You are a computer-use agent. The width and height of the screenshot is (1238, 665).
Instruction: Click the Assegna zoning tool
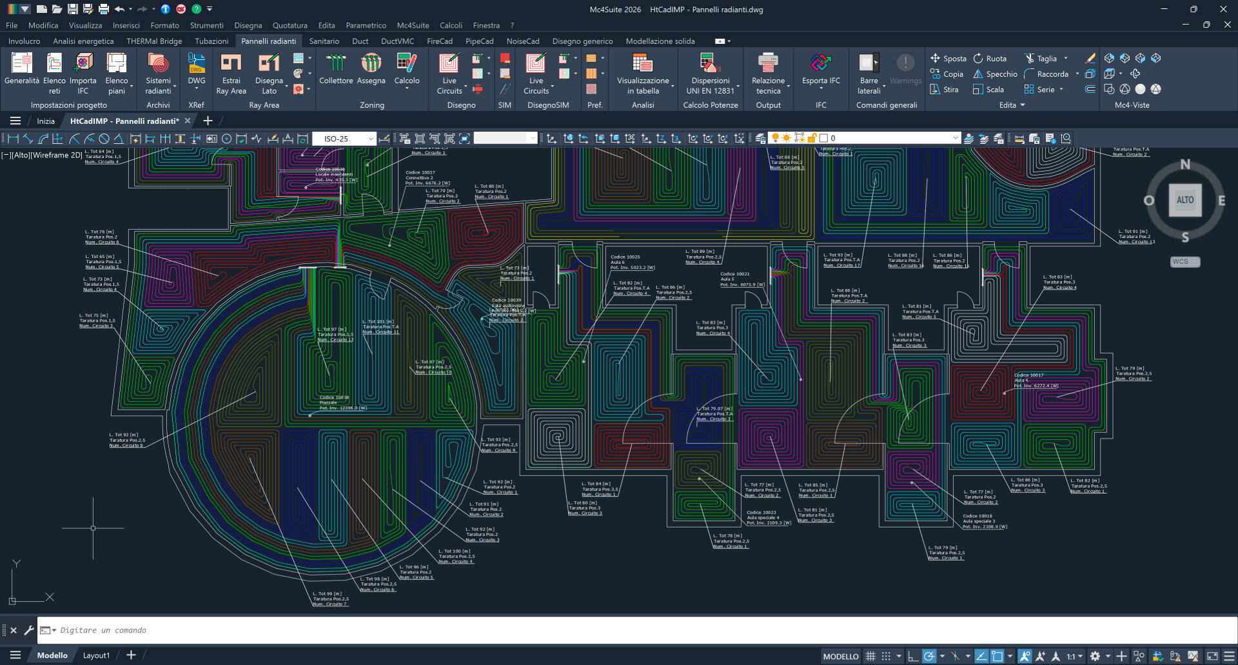371,68
